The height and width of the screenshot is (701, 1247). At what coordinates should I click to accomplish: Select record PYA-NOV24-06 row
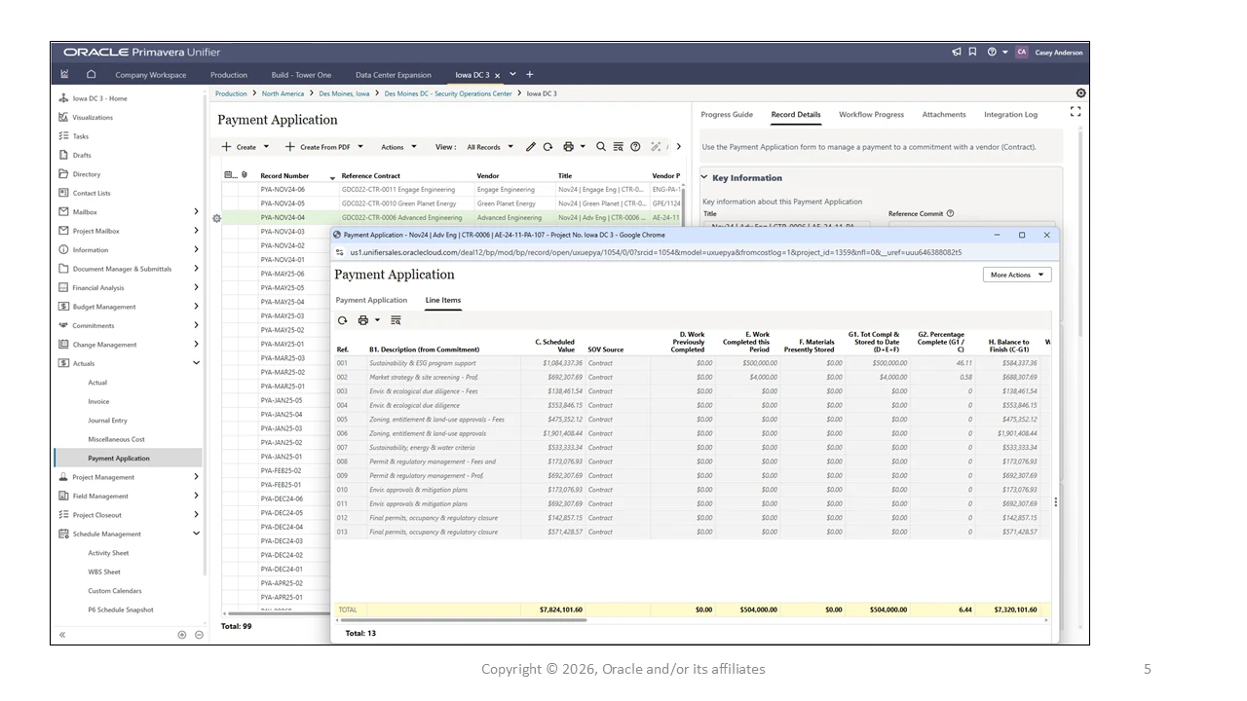tap(451, 189)
